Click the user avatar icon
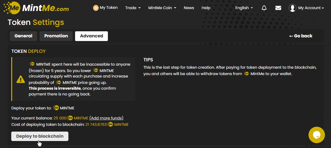Viewport: 331px width, 148px height. (x=292, y=8)
